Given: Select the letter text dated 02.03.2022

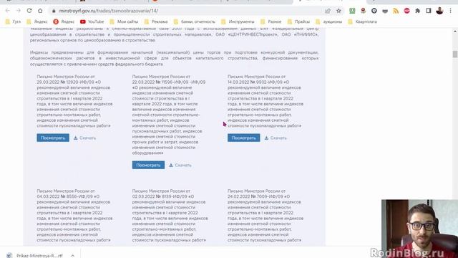Looking at the screenshot, I should tap(170, 215).
